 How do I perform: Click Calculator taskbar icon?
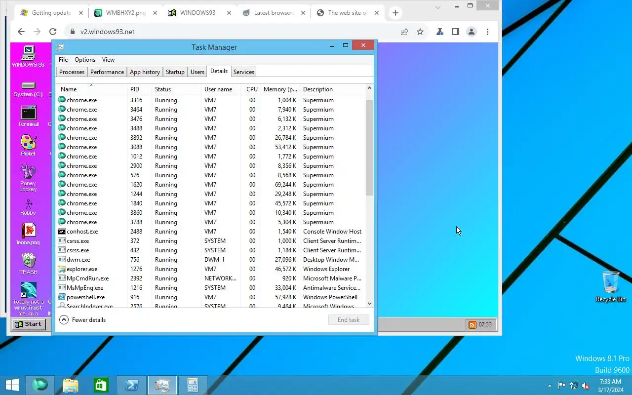click(x=193, y=385)
